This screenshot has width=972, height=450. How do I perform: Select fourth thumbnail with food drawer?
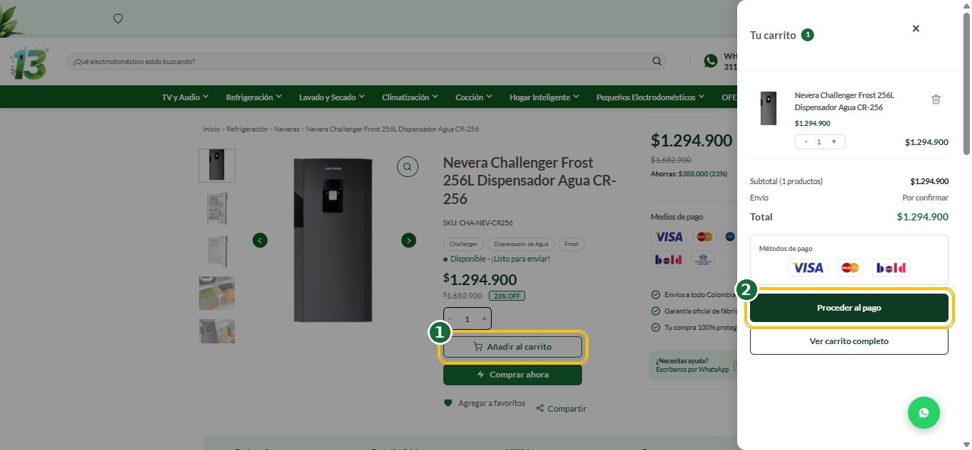click(x=217, y=293)
